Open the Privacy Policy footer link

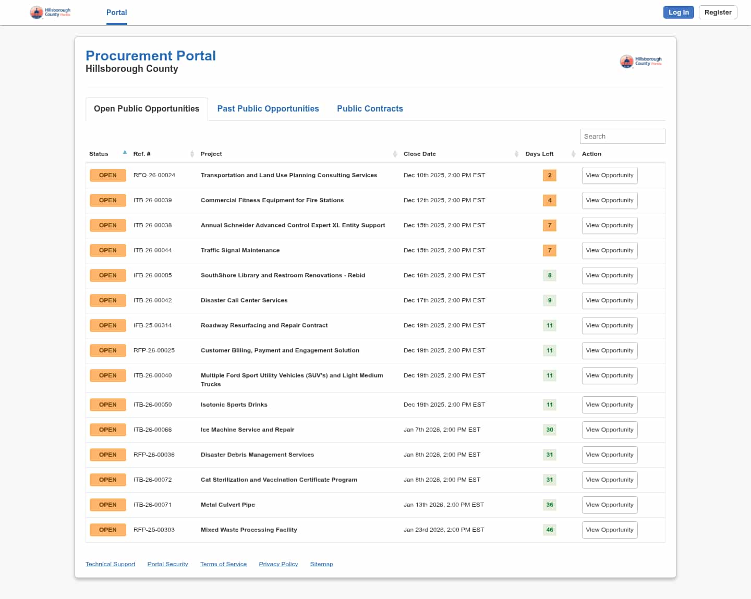pos(278,564)
